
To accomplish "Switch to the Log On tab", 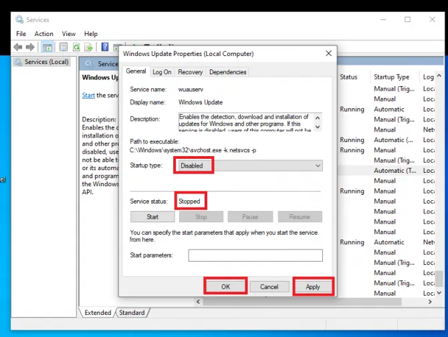I will (162, 72).
